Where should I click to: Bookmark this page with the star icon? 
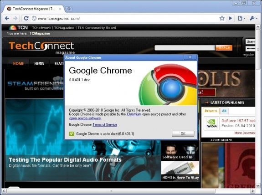point(222,18)
